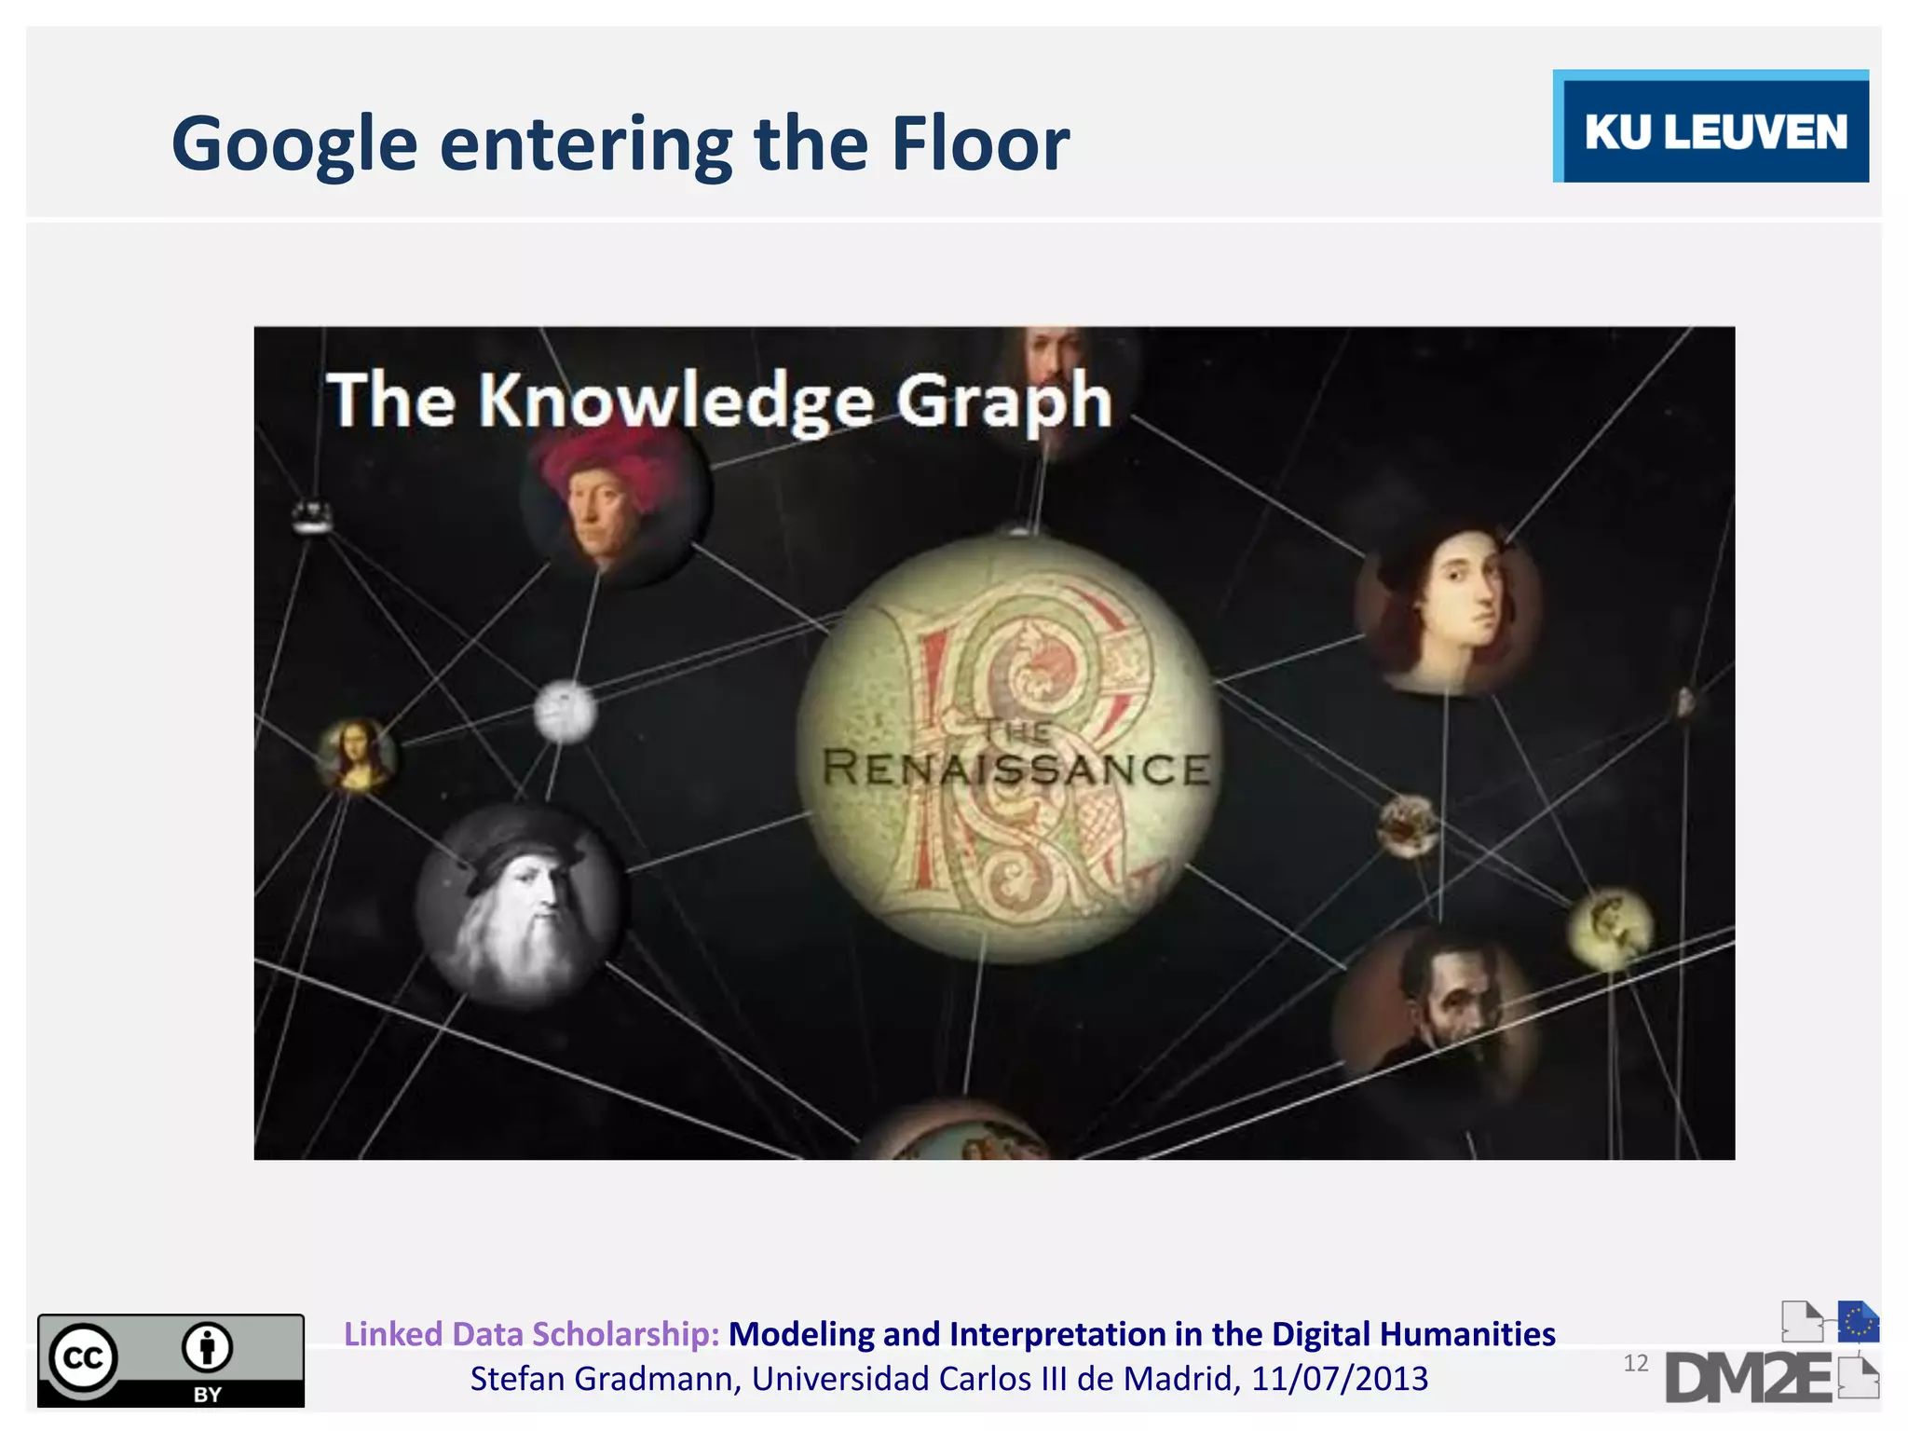1908x1431 pixels.
Task: Click the document icon beside EU flag
Action: (x=1801, y=1321)
